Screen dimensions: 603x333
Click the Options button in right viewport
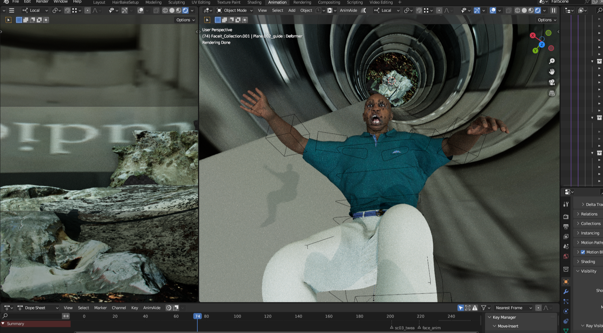[547, 20]
